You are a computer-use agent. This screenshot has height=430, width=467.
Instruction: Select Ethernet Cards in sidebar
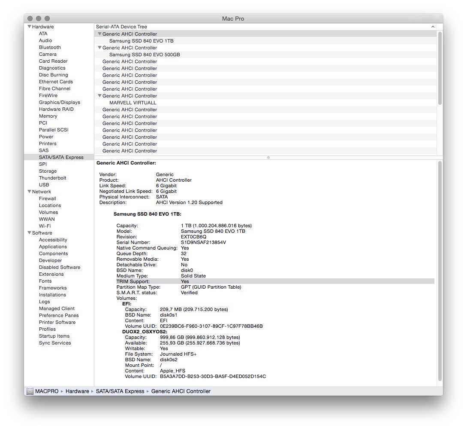[x=56, y=82]
